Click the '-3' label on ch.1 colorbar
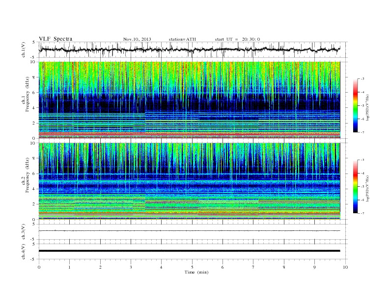 [362, 79]
